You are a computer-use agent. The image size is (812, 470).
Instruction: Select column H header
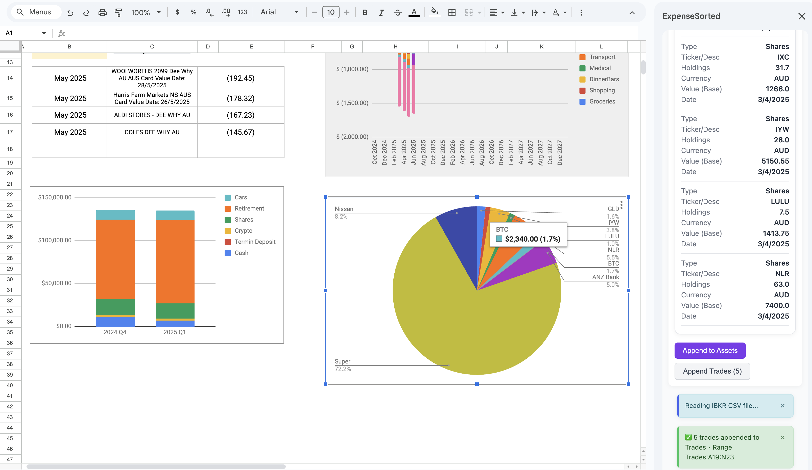click(395, 47)
